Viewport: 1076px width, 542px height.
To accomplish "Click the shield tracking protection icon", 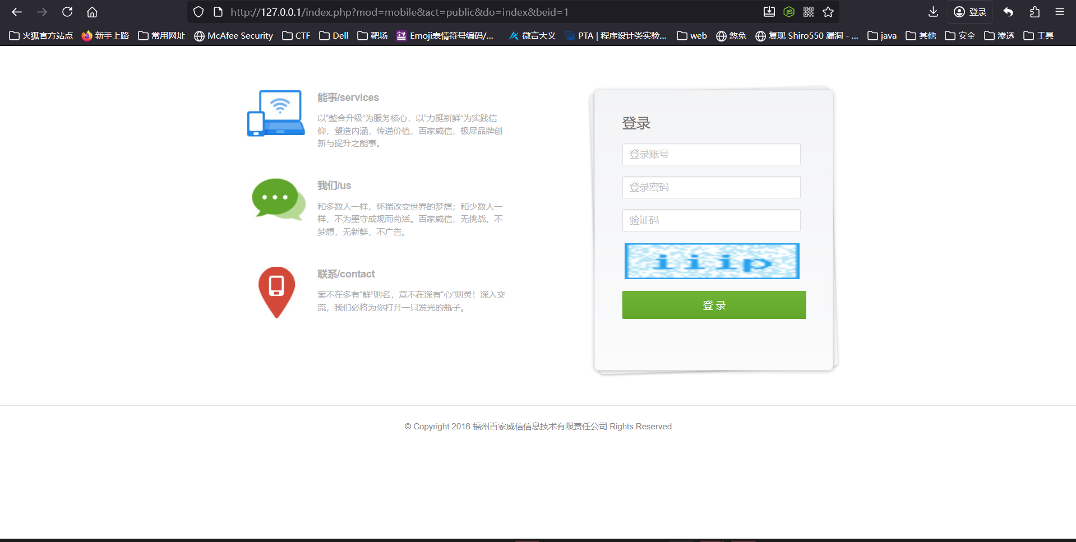I will (x=198, y=12).
